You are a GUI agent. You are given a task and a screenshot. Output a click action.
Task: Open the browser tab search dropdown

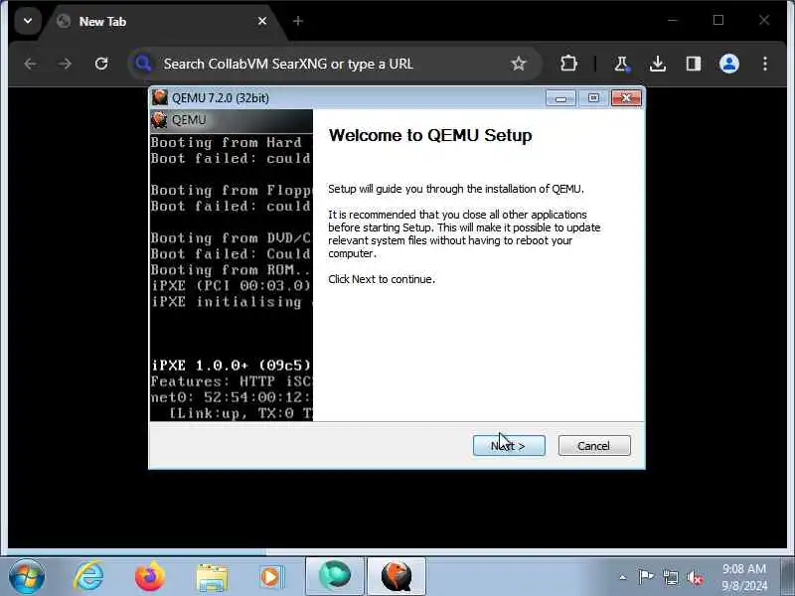pos(28,21)
